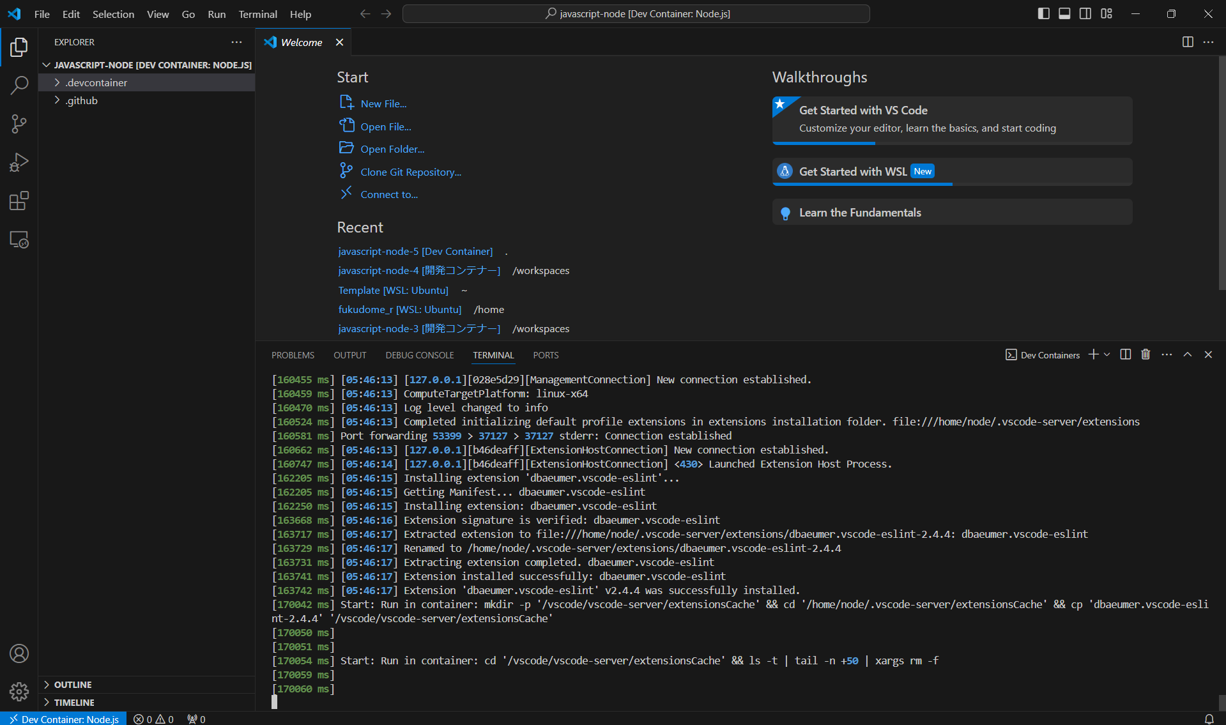Viewport: 1226px width, 725px height.
Task: Kill the active terminal using the trash icon
Action: 1145,355
